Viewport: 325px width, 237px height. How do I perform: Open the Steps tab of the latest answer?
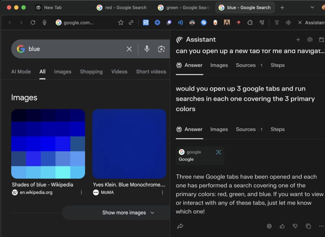pyautogui.click(x=277, y=129)
